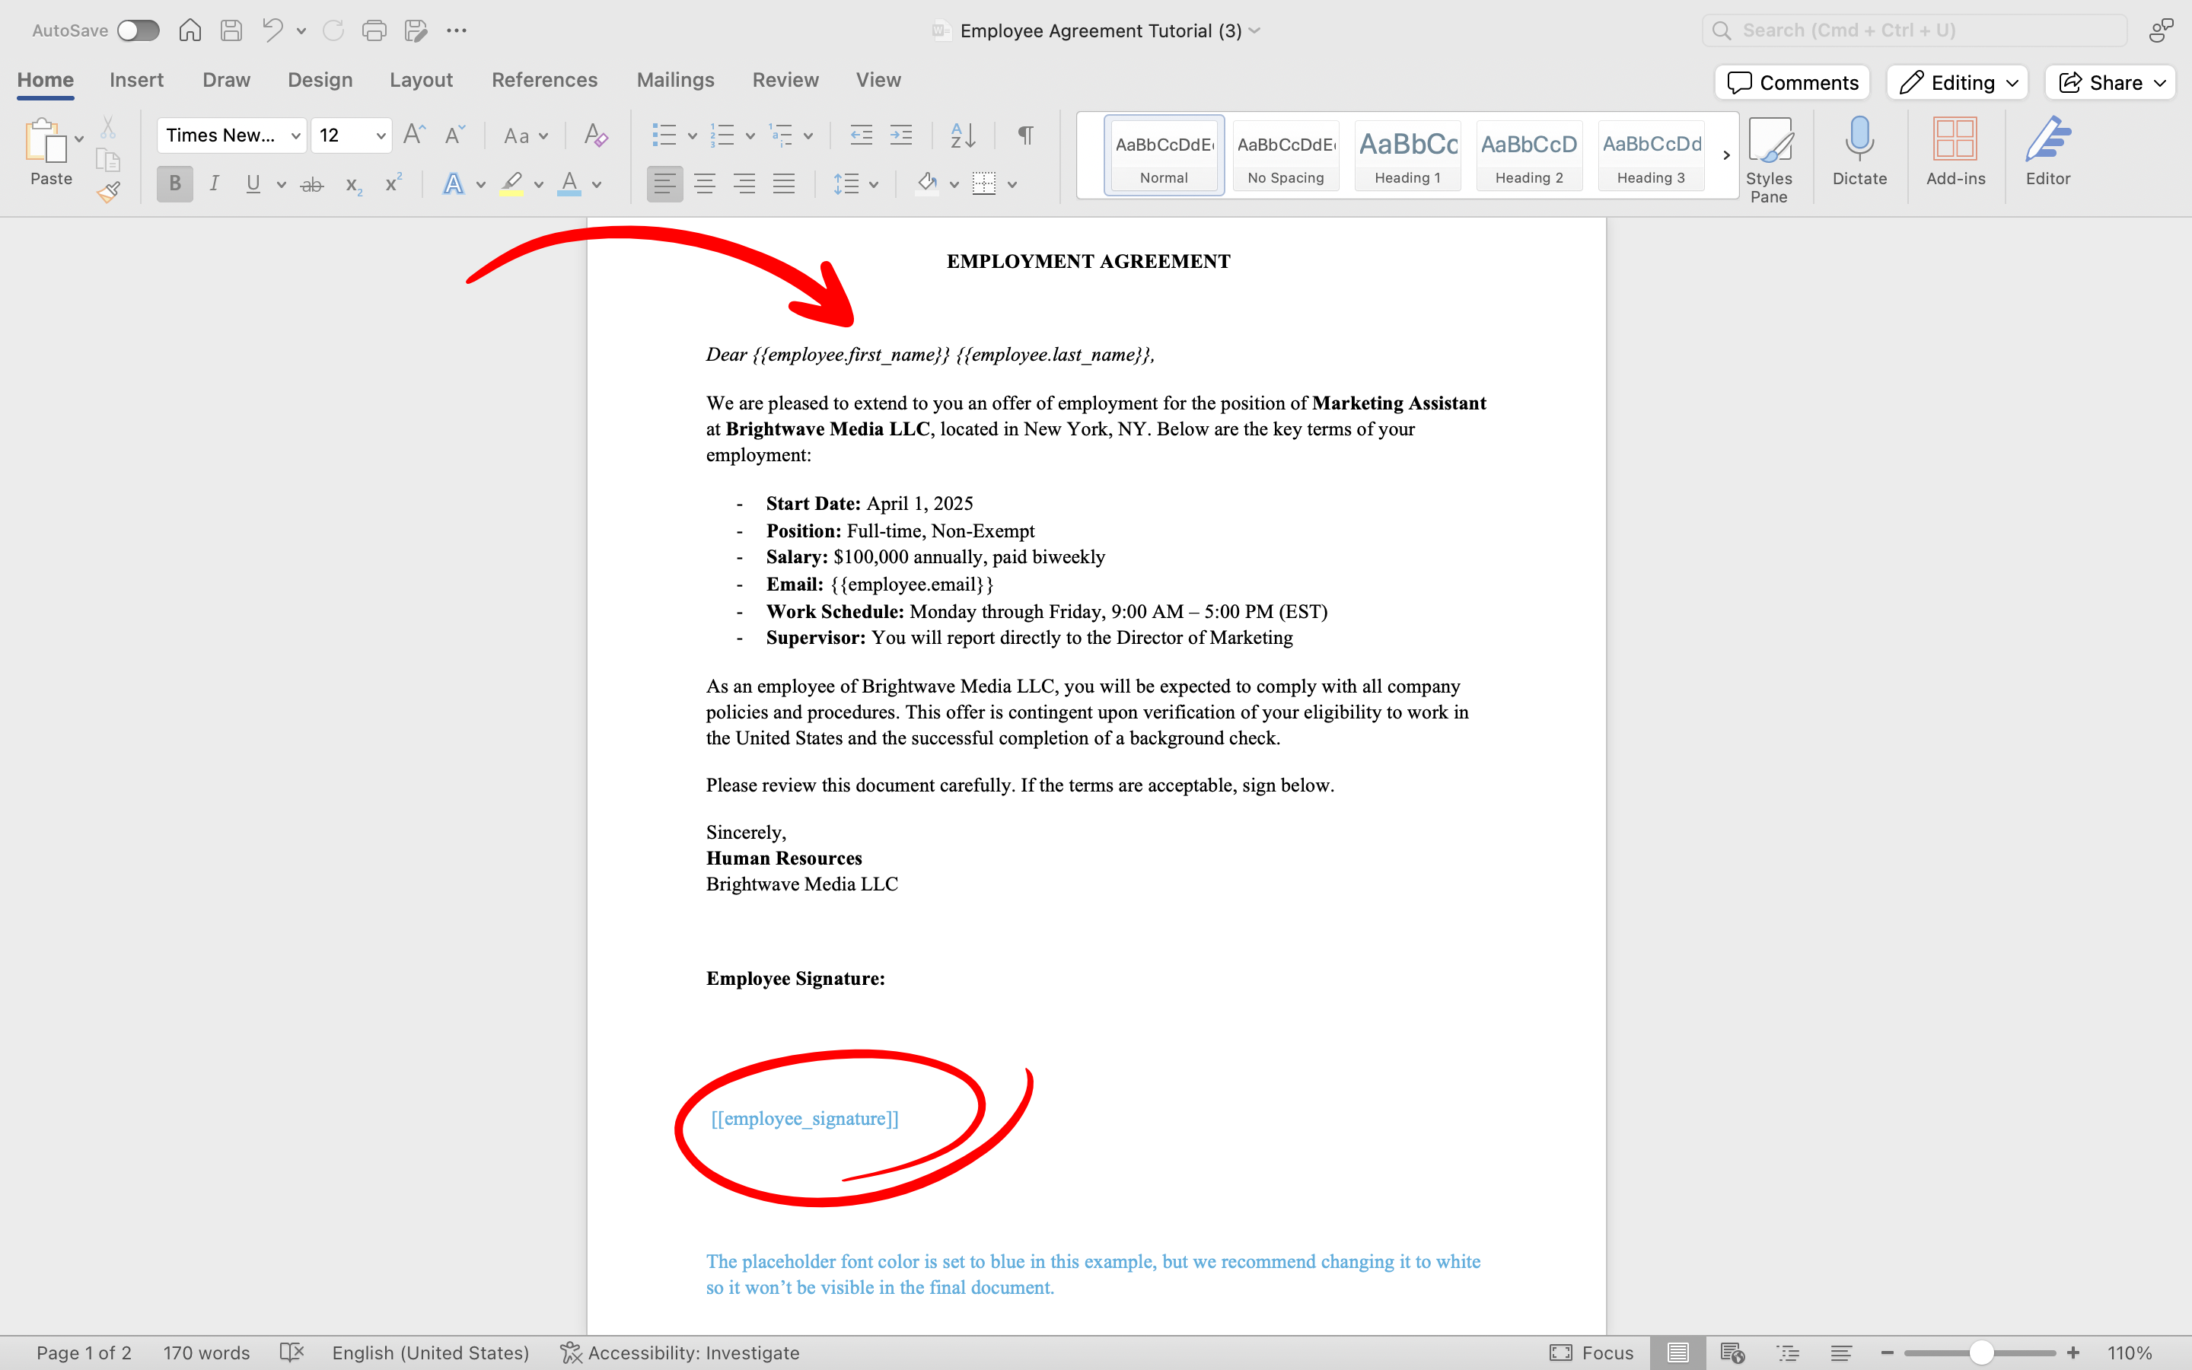Open the Dictate tool
Viewport: 2192px width, 1370px height.
click(x=1859, y=154)
